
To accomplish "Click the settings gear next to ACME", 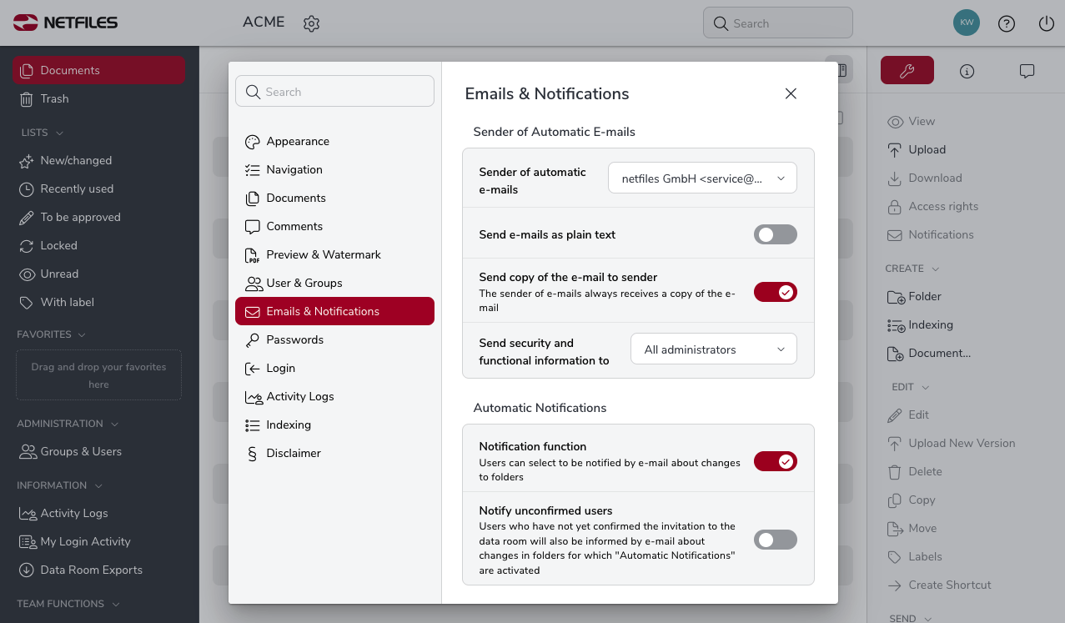I will tap(312, 24).
